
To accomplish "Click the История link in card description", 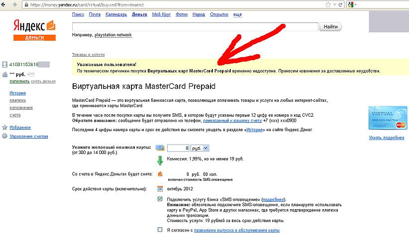I will tap(254, 130).
